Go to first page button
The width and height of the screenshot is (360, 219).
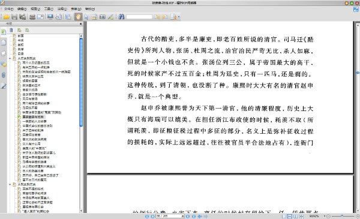[147, 216]
